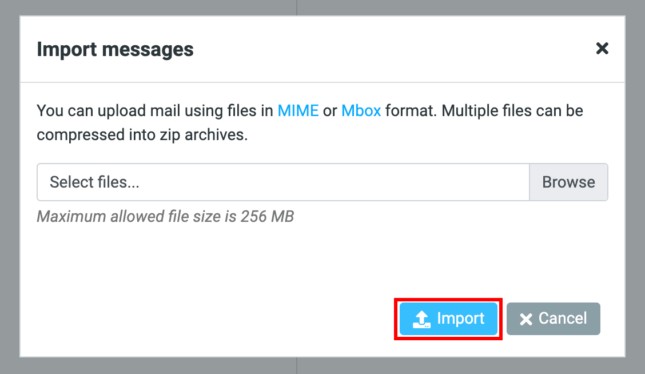Click the maximum file size notice text
This screenshot has height=374, width=645.
[165, 216]
